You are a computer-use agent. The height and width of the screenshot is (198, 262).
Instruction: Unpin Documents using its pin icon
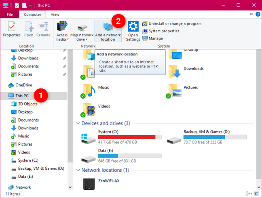64,66
